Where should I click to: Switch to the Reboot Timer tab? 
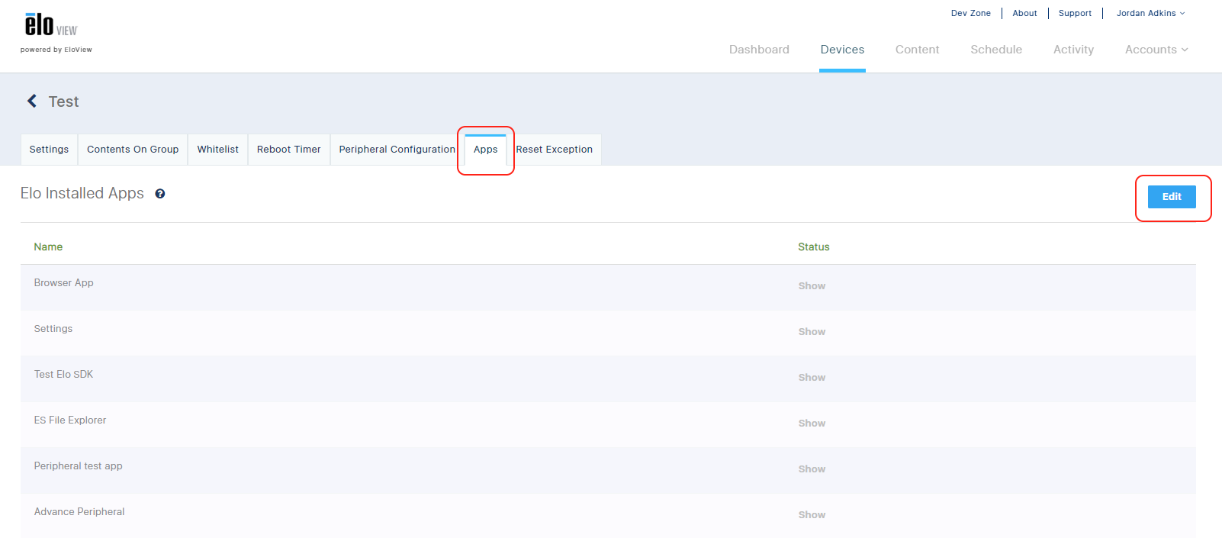289,150
